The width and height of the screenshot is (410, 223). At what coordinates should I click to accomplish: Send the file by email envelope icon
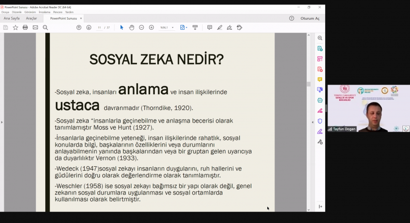click(x=35, y=27)
